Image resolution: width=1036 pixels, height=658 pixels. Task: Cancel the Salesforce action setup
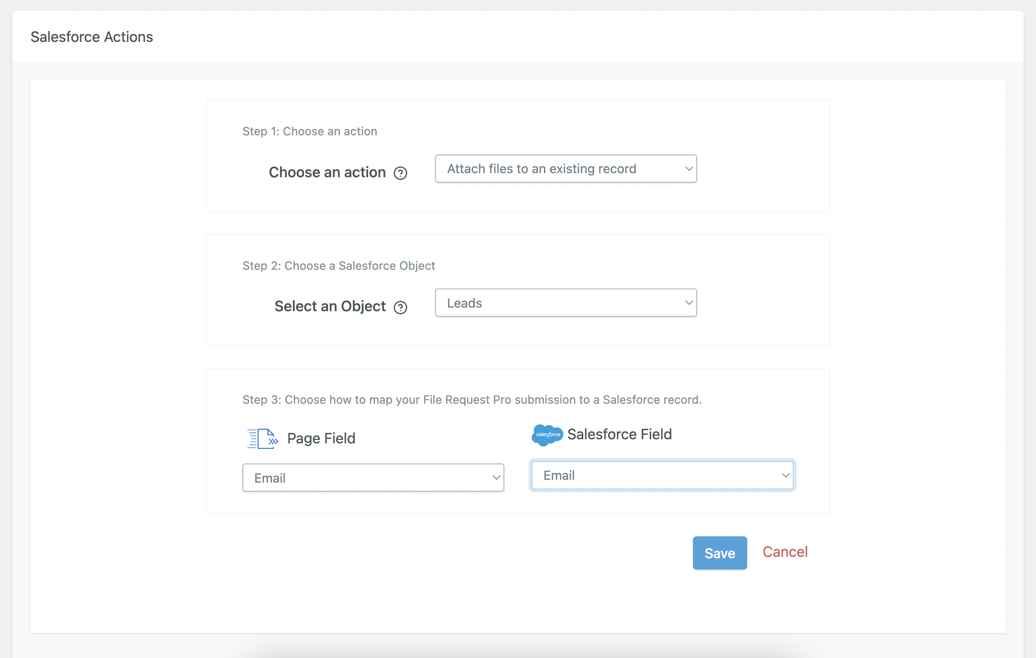pyautogui.click(x=785, y=552)
